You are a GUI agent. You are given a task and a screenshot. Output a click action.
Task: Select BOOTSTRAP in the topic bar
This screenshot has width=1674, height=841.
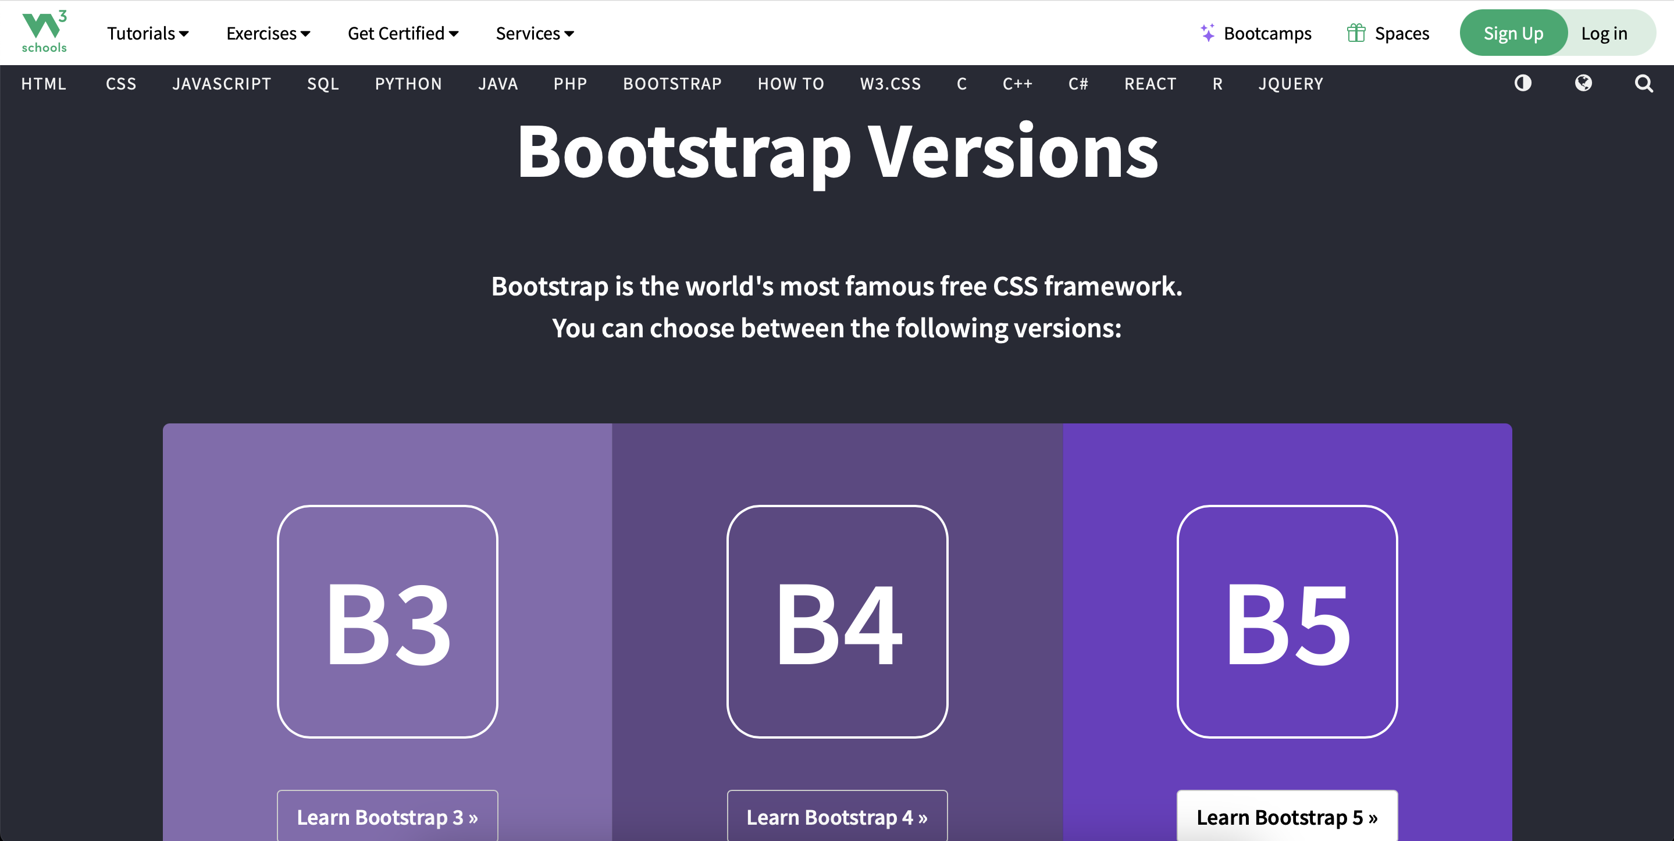[672, 84]
